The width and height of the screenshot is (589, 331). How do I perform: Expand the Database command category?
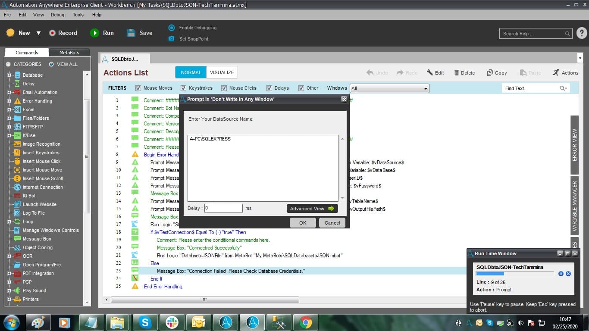point(9,75)
